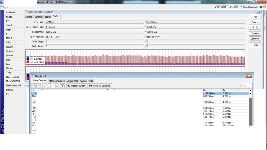Screen dimensions: 267x150
Task: Add a comment using the Queue List note icon
Action: coord(56,86)
